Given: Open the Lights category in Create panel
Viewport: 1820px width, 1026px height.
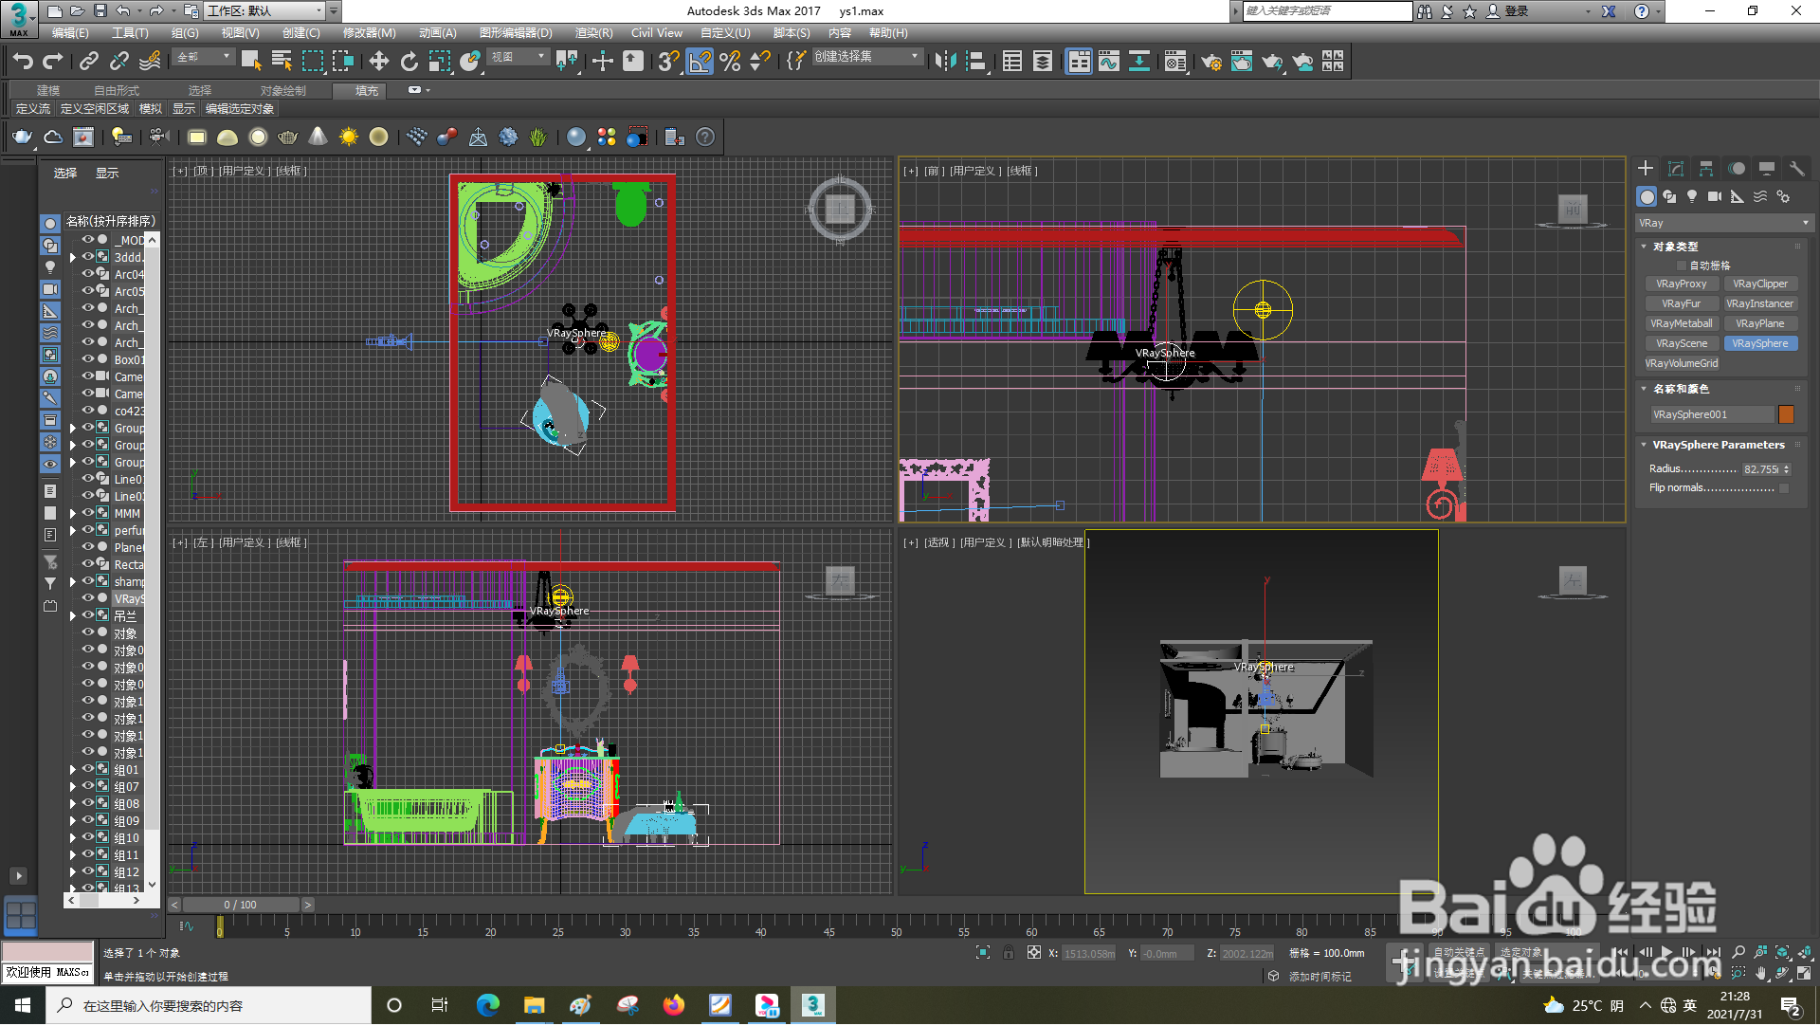Looking at the screenshot, I should click(x=1692, y=196).
